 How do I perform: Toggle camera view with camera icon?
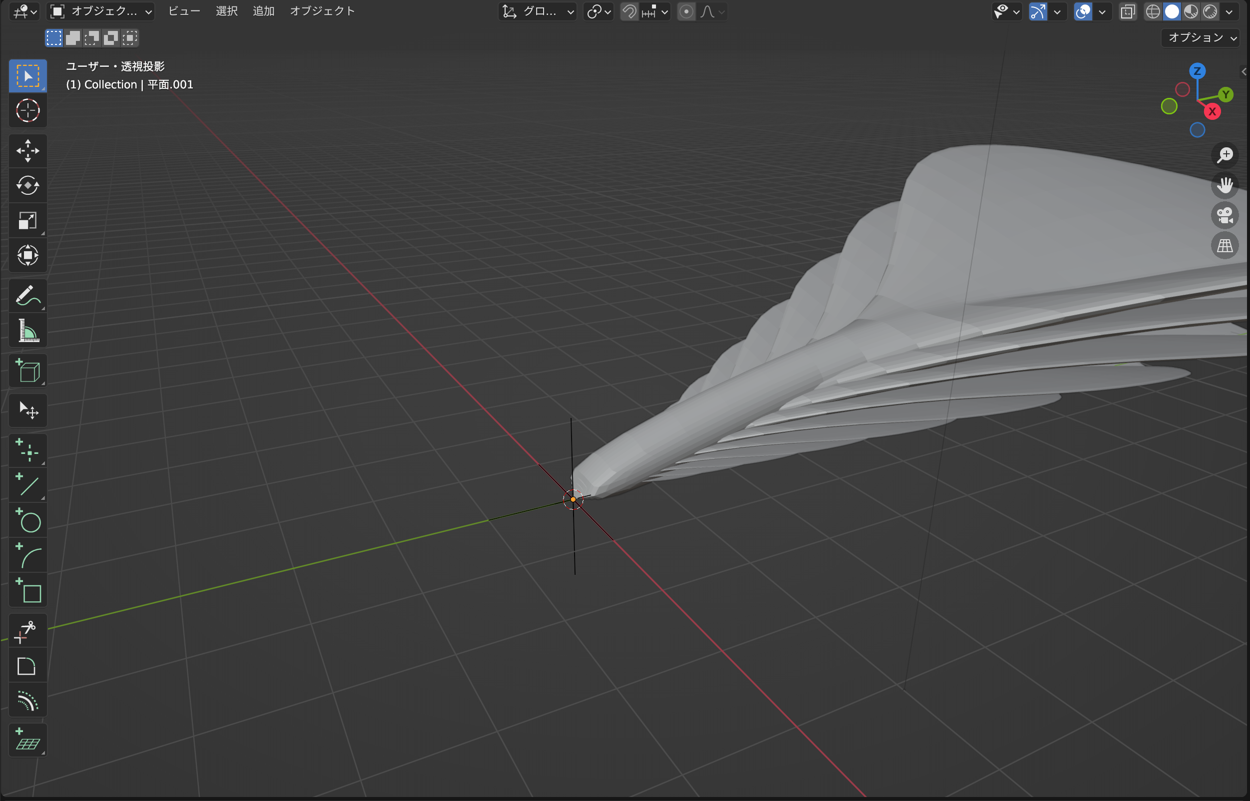tap(1225, 215)
